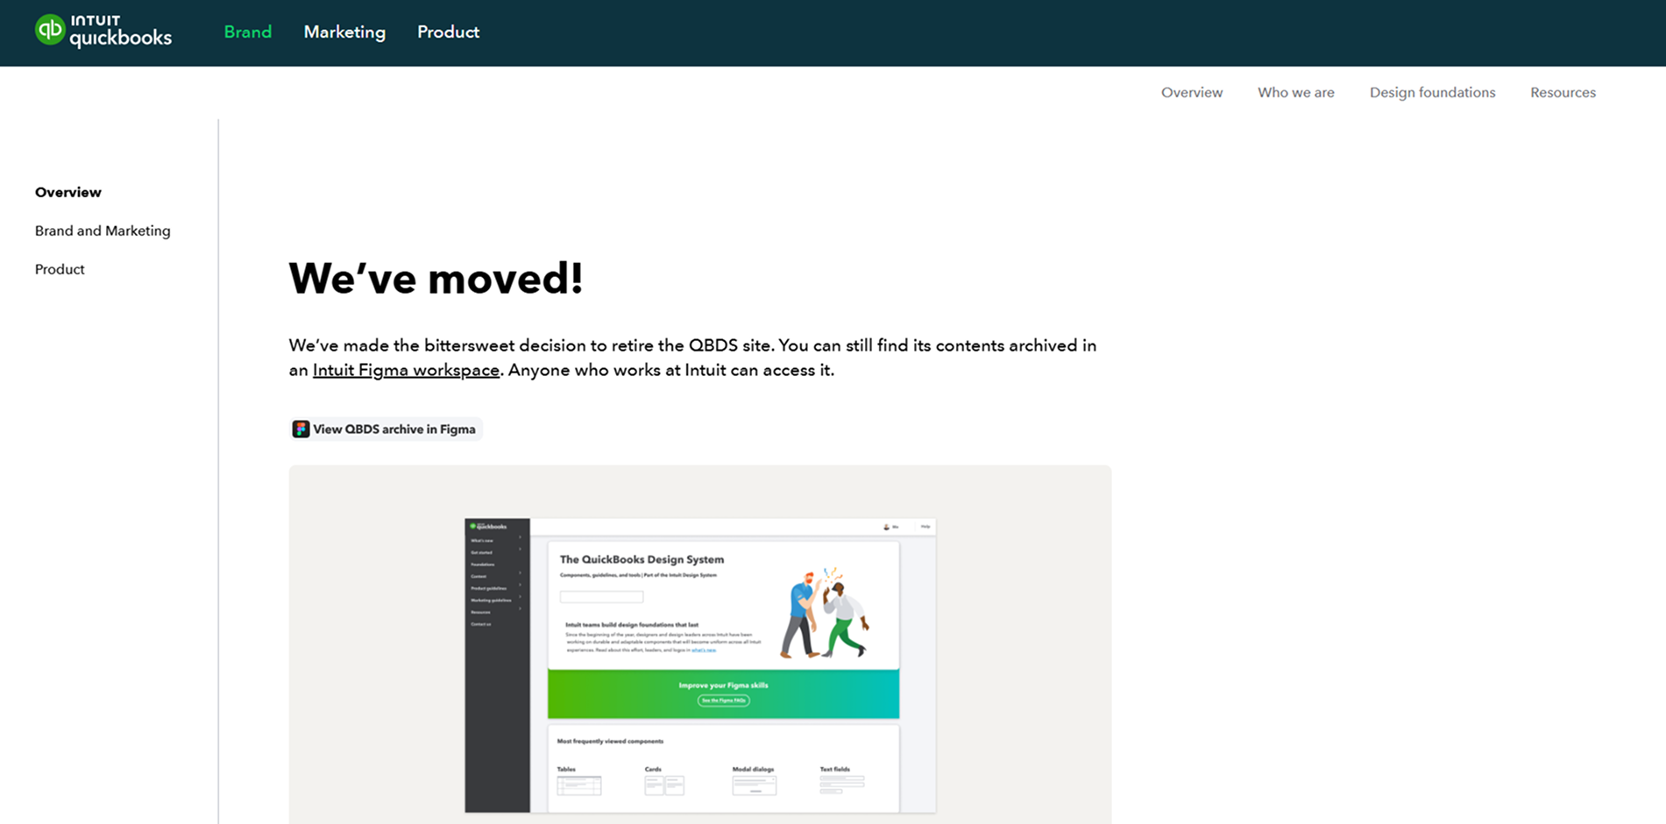Click the Figma icon beside View QBDS archive
This screenshot has height=824, width=1666.
coord(301,429)
